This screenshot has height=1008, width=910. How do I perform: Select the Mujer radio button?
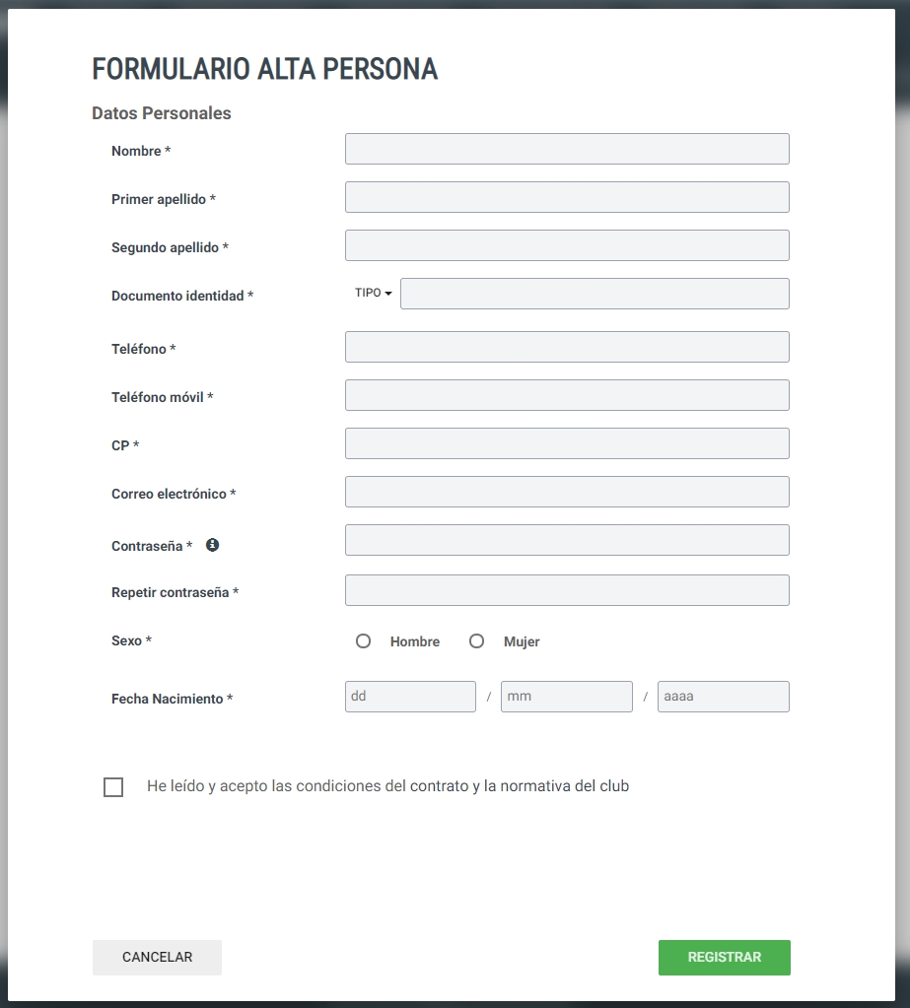click(x=476, y=640)
